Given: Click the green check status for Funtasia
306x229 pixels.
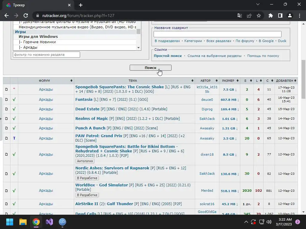Looking at the screenshot, I should pos(14,100).
